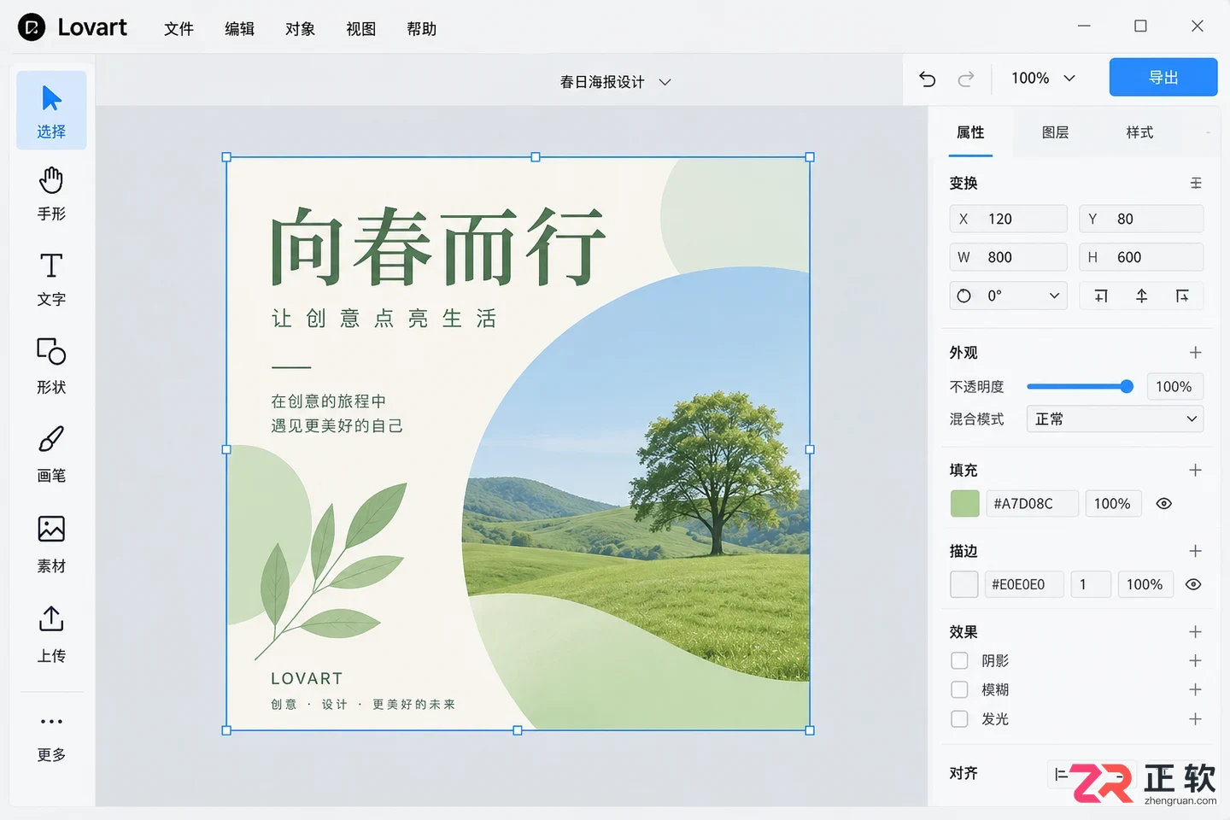Screen dimensions: 1230x820
Task: Expand 阴影 shadow effect options
Action: 1196,661
